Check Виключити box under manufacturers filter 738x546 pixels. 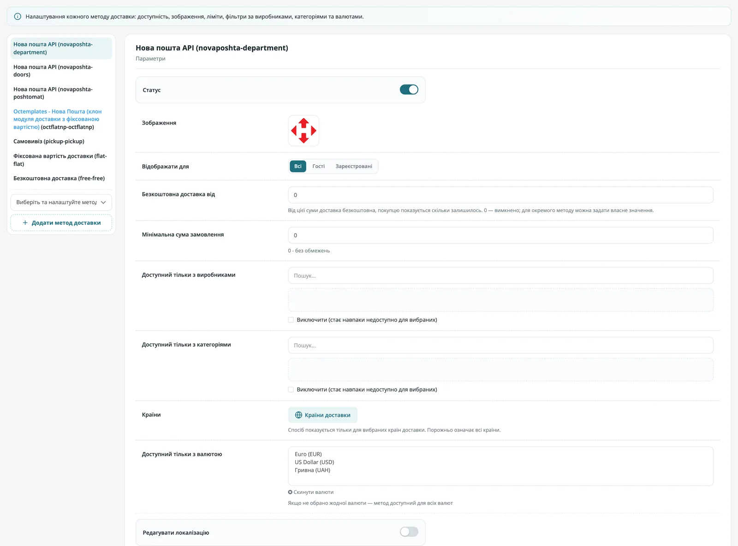tap(291, 320)
